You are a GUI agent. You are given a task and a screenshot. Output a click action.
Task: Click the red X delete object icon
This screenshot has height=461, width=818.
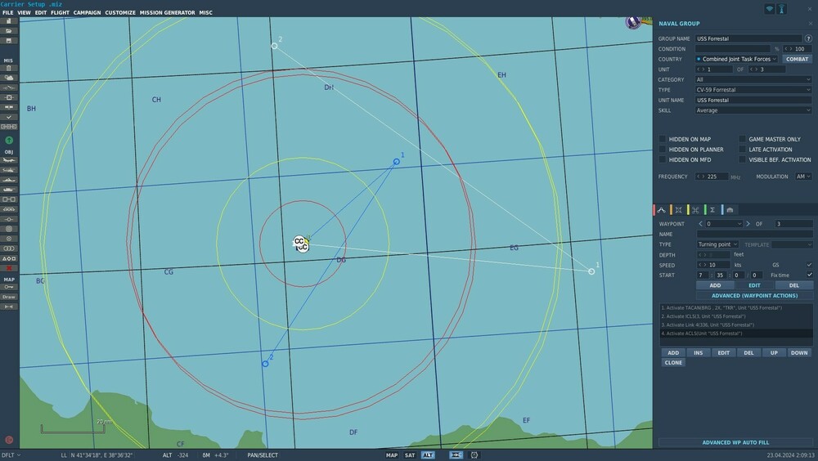click(x=9, y=268)
